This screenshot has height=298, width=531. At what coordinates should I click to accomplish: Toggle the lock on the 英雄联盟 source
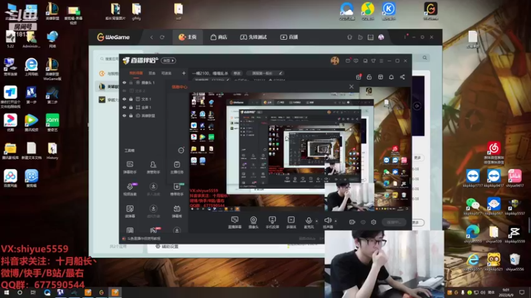(131, 115)
